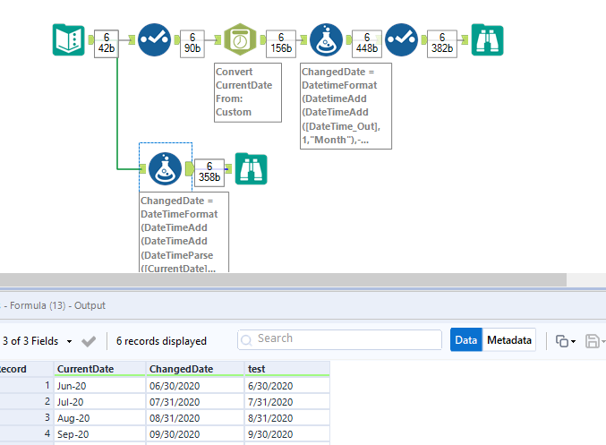The height and width of the screenshot is (445, 606).
Task: Open the Browse tool ending the top row
Action: (x=488, y=40)
